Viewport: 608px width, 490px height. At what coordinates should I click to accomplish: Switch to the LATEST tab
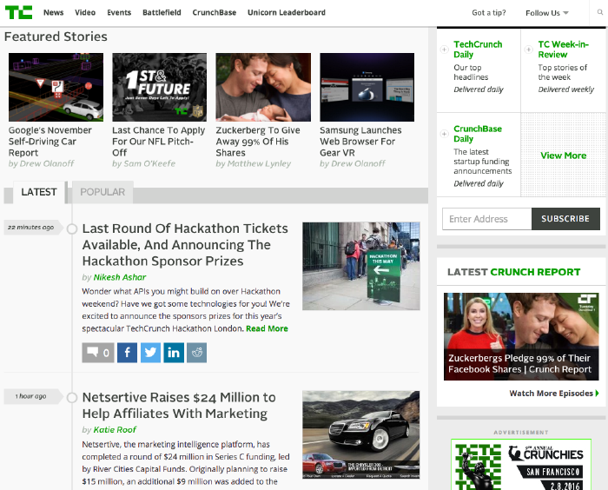(39, 192)
